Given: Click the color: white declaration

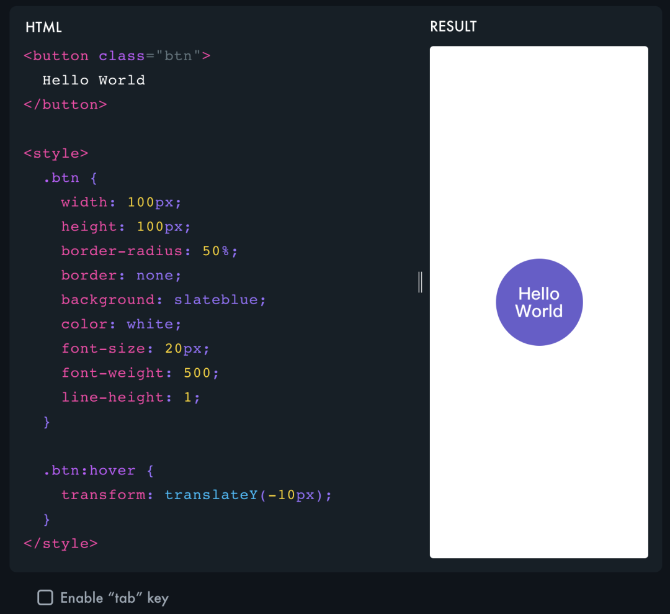Looking at the screenshot, I should tap(121, 324).
